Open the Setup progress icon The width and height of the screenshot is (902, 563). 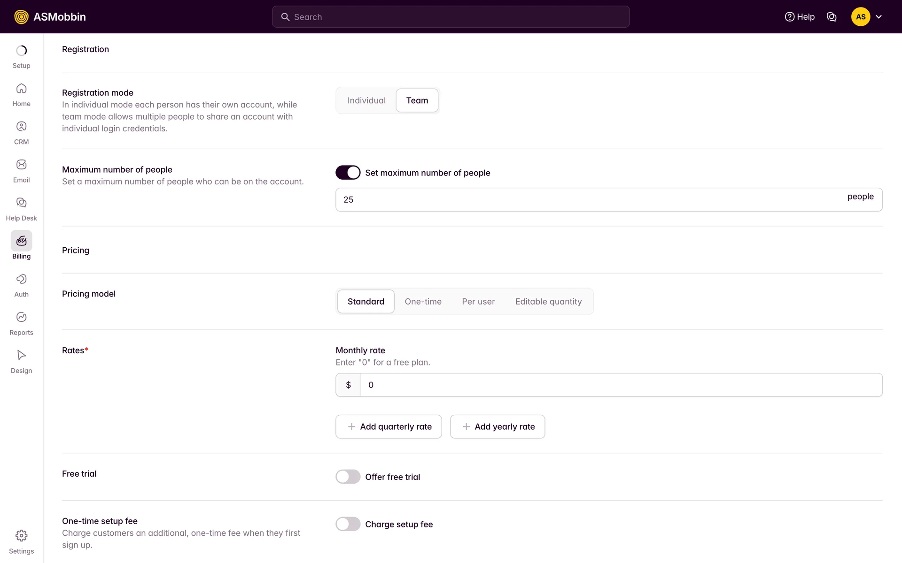(x=21, y=51)
